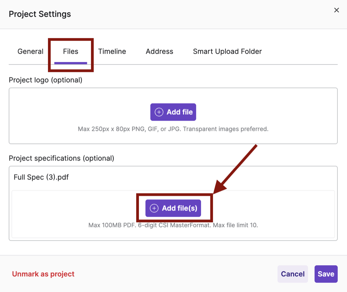Add a project logo file
Image resolution: width=347 pixels, height=292 pixels.
point(173,112)
